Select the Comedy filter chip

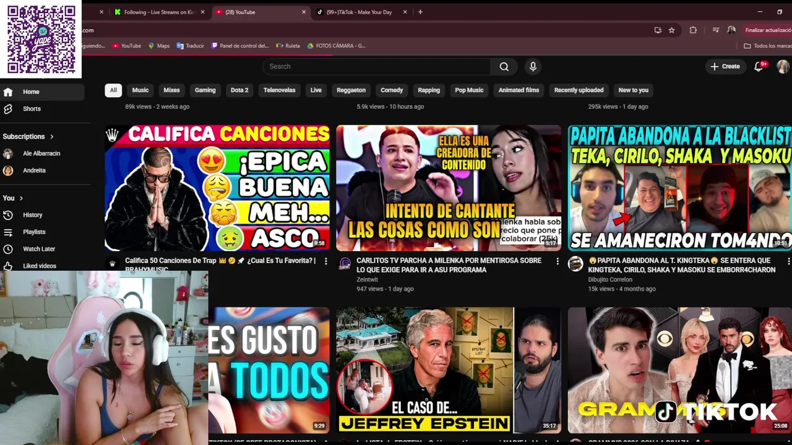(x=392, y=90)
